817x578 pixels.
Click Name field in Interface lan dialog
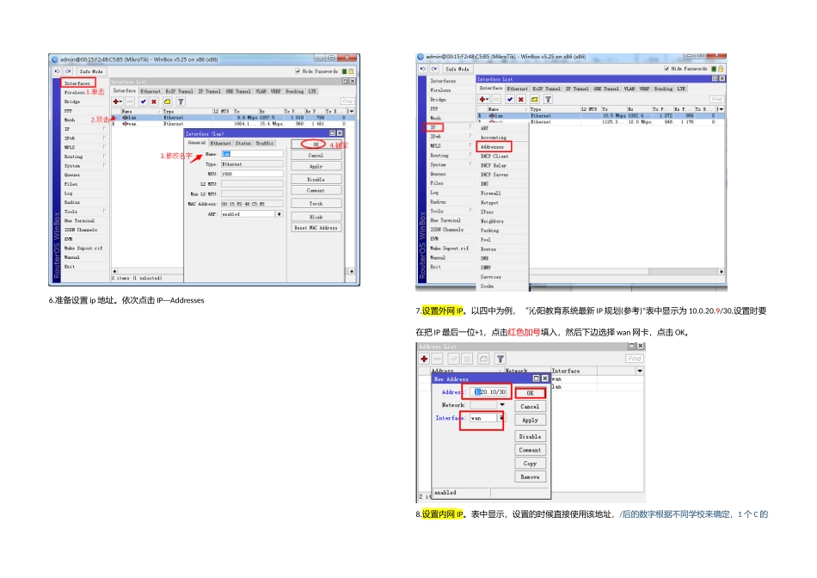[x=252, y=154]
